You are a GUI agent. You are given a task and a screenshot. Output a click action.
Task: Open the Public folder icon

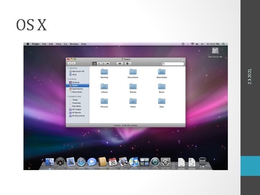point(133,101)
